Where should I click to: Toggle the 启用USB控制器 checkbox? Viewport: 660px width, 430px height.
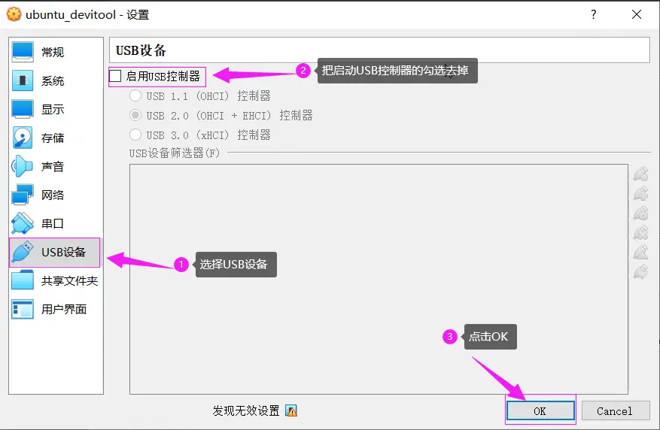coord(116,76)
